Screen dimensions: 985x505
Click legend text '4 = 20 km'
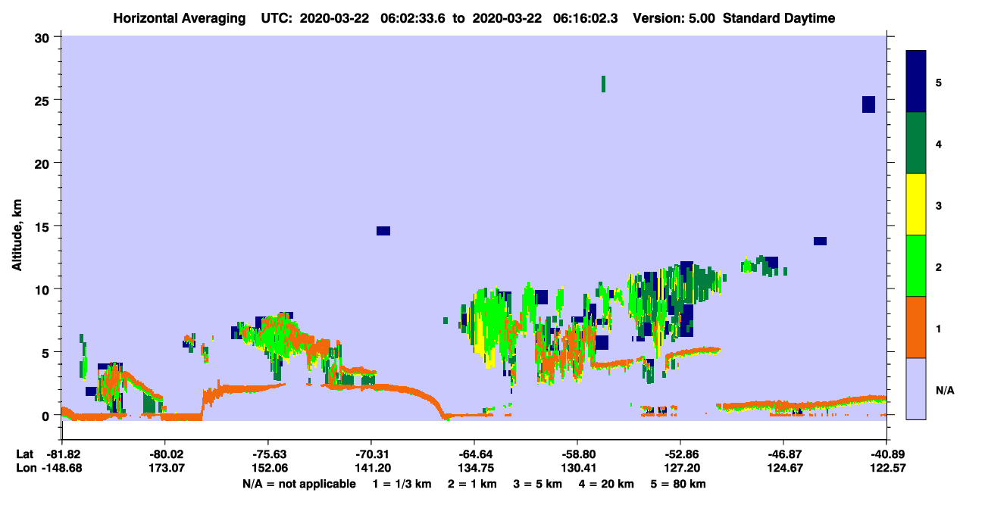[x=605, y=484]
